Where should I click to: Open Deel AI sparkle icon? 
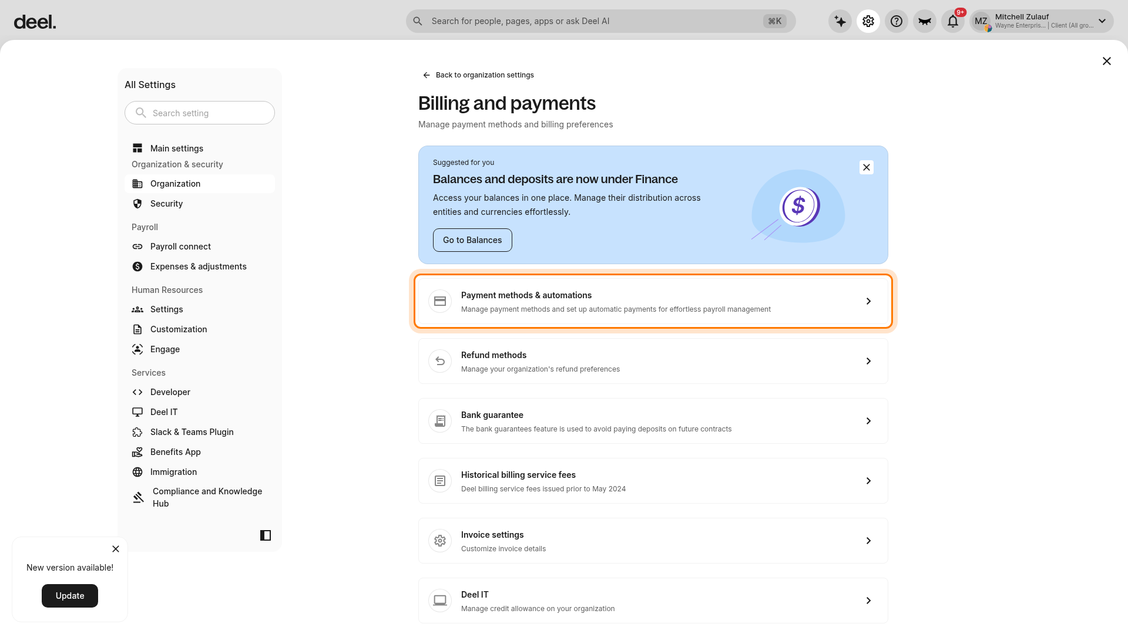click(x=840, y=21)
